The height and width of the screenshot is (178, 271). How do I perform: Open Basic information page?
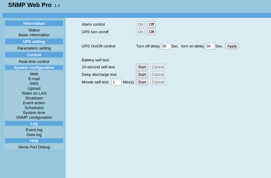click(x=34, y=35)
